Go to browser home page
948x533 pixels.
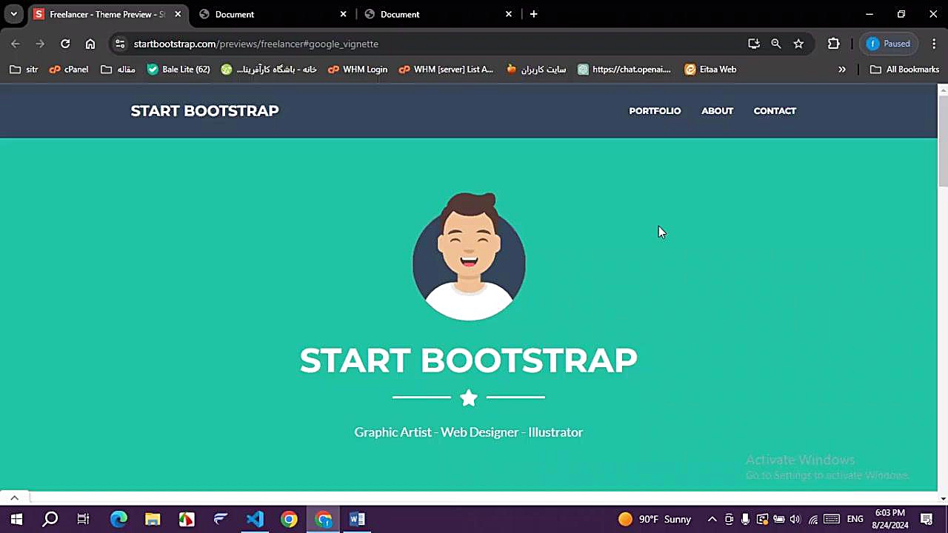tap(90, 44)
